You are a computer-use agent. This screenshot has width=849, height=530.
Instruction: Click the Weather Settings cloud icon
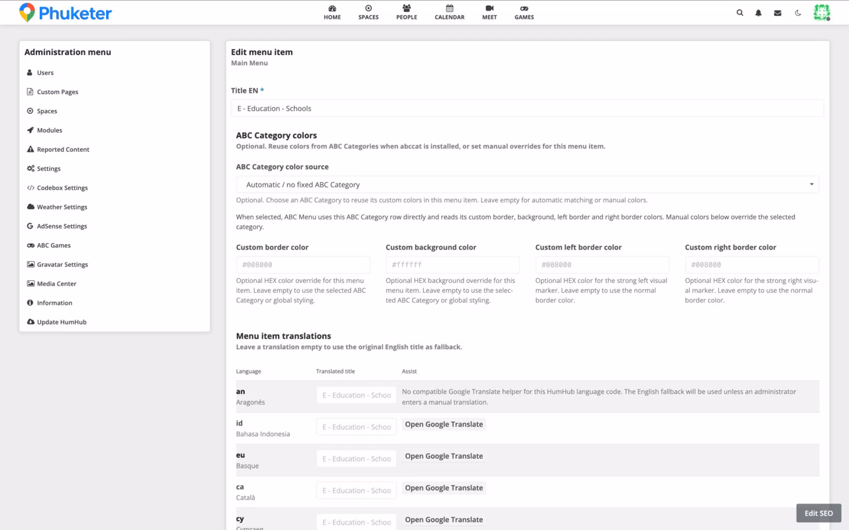[x=31, y=207]
